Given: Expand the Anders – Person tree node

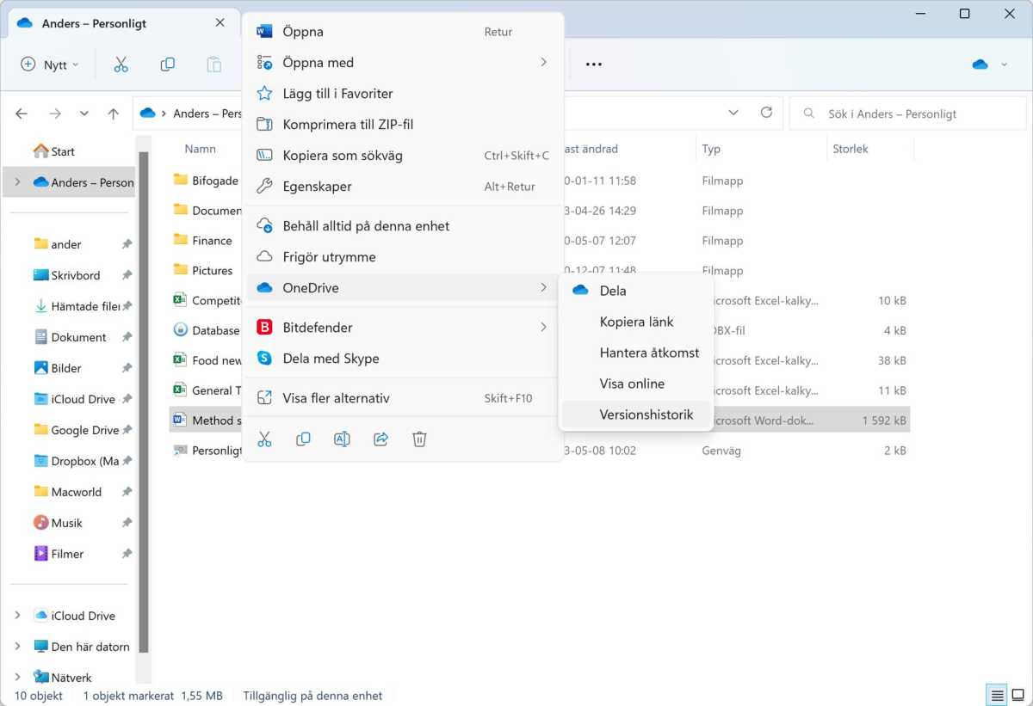Looking at the screenshot, I should pos(17,182).
